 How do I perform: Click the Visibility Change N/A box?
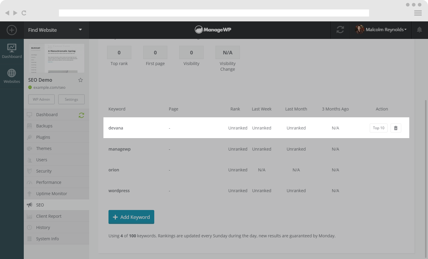coord(228,53)
